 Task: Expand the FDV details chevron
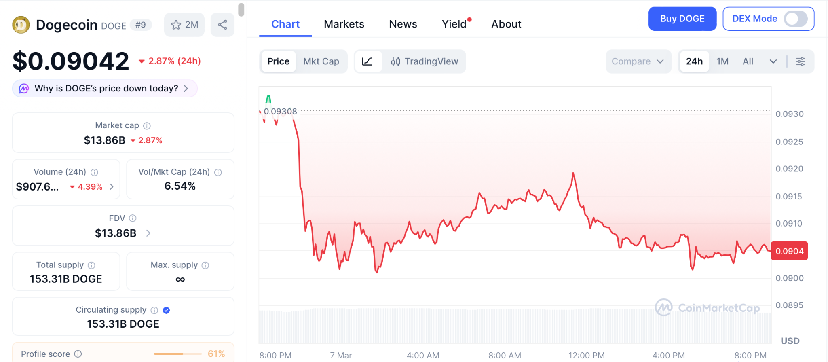[148, 233]
